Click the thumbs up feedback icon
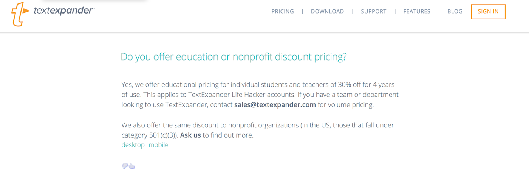This screenshot has width=529, height=194. point(132,166)
